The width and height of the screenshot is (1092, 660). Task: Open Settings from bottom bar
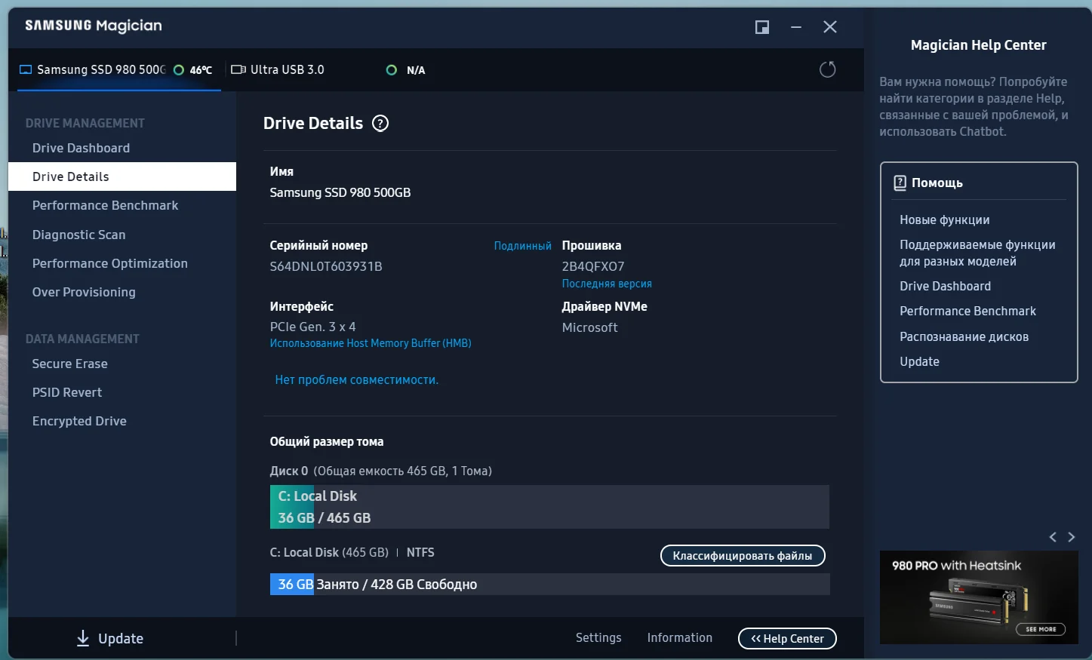click(x=598, y=637)
